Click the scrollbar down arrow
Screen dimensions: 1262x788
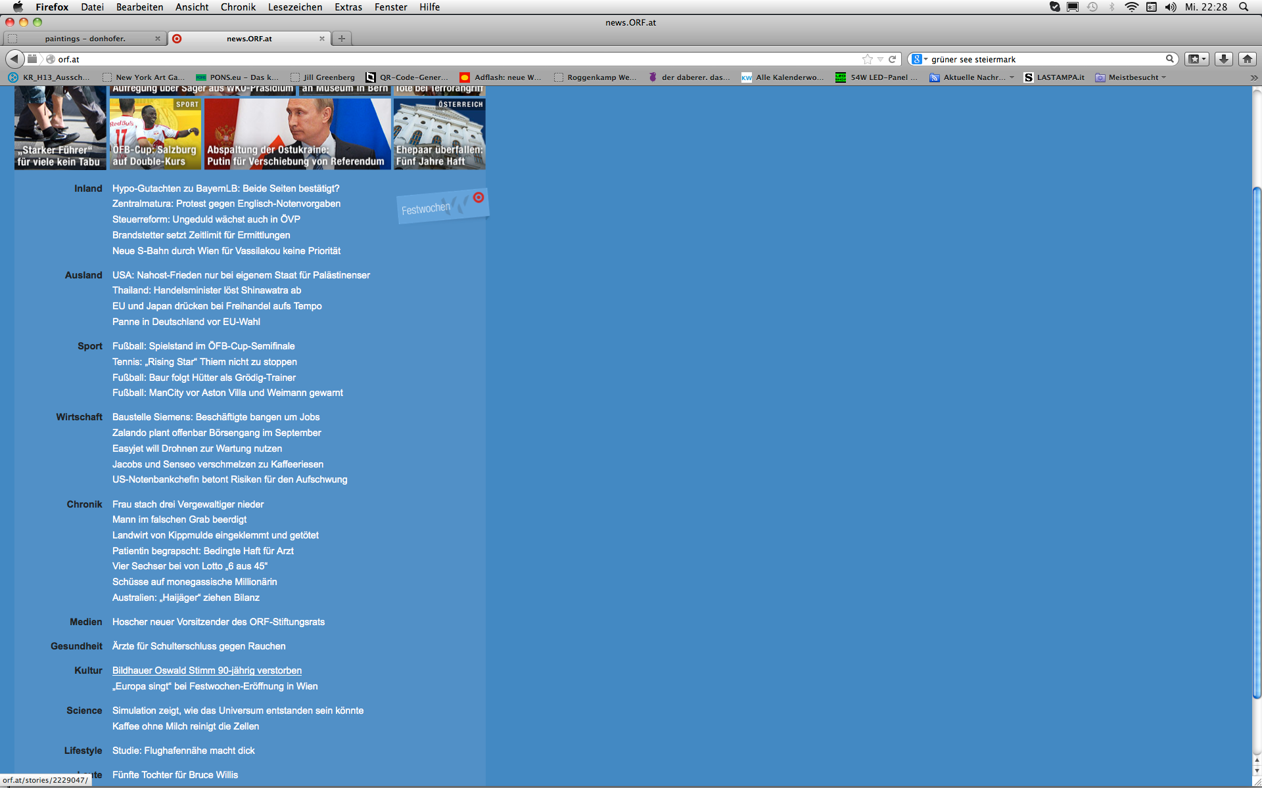(1257, 772)
